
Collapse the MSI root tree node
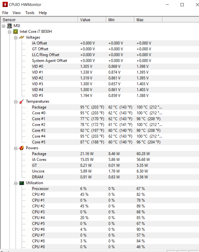pos(3,26)
